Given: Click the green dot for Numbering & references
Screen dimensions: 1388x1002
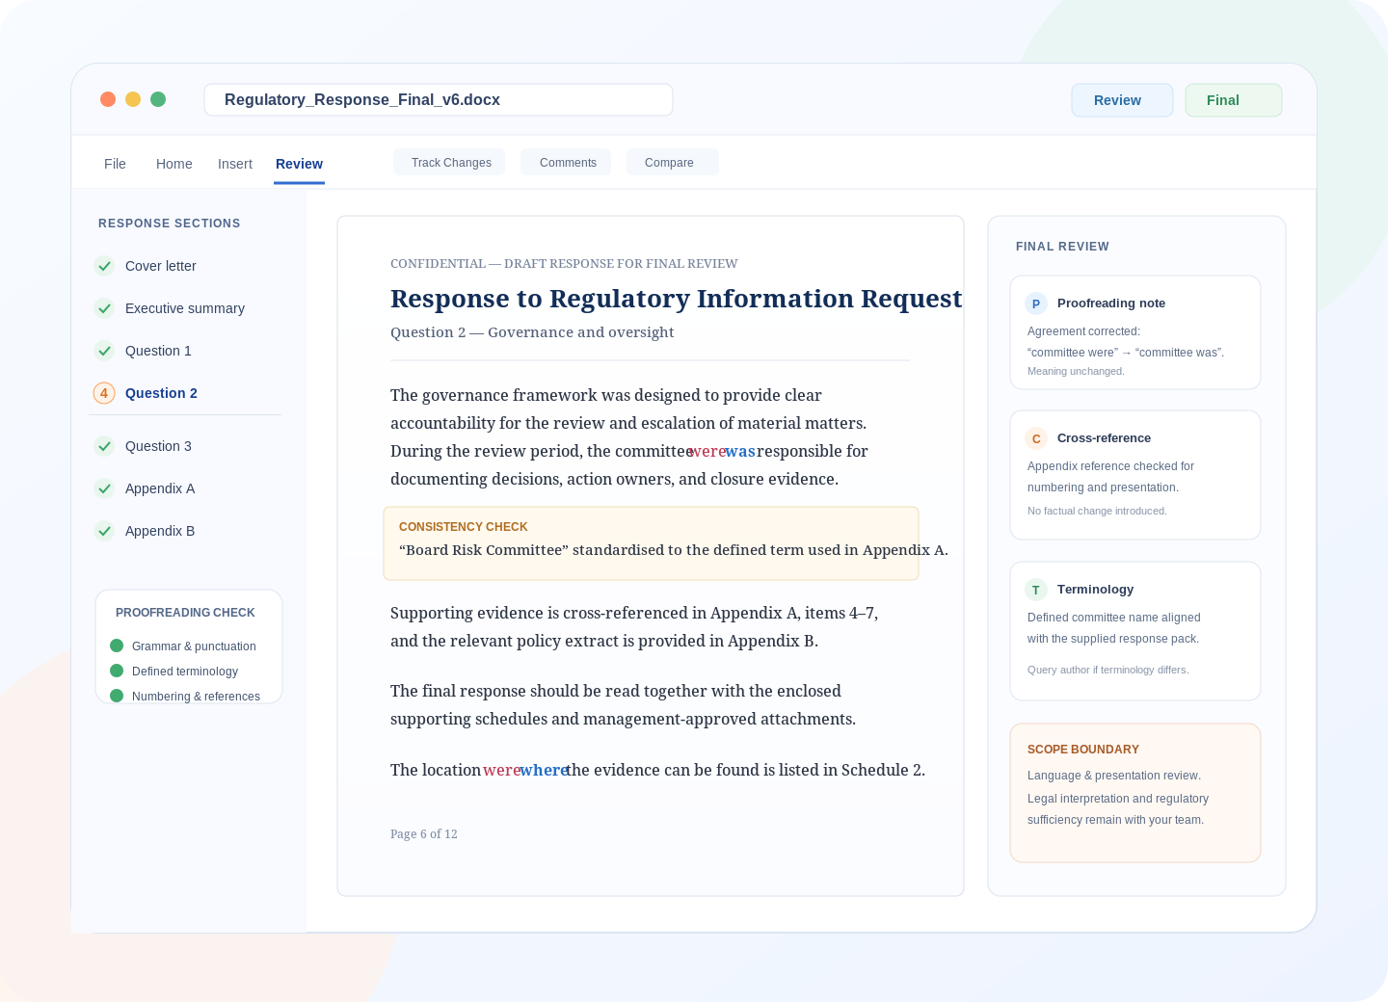Looking at the screenshot, I should tap(117, 696).
